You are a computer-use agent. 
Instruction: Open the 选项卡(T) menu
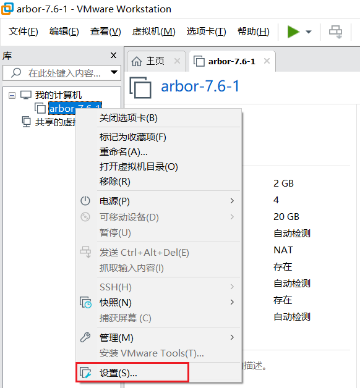pyautogui.click(x=207, y=32)
